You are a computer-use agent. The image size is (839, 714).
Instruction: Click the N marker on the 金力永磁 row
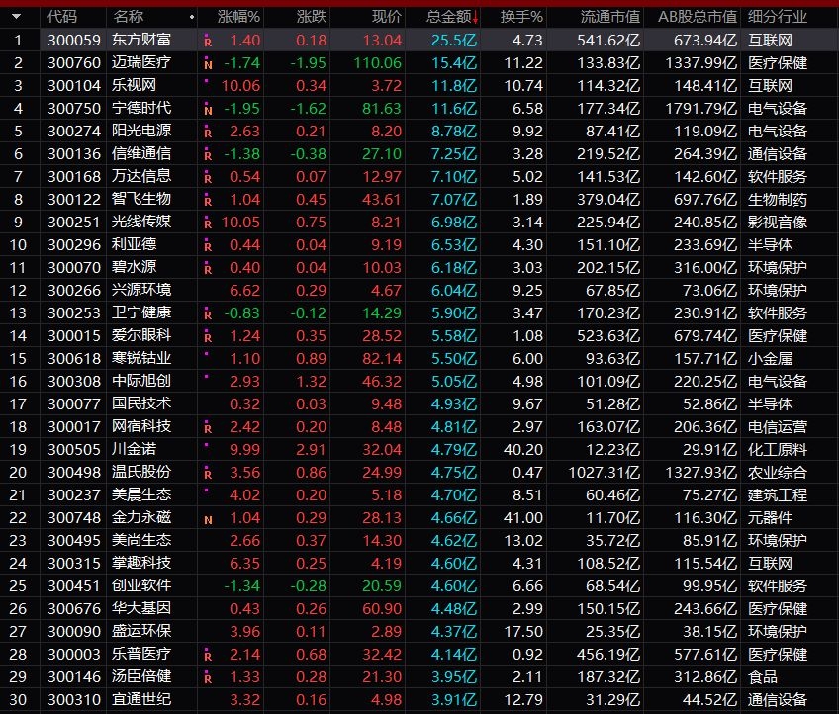coord(208,519)
